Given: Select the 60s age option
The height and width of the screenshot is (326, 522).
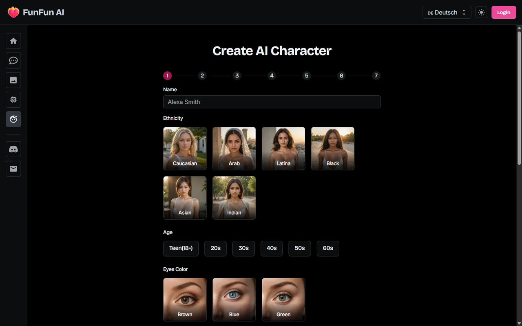Looking at the screenshot, I should [328, 248].
